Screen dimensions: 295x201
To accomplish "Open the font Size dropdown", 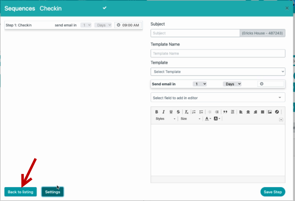I will point(190,119).
